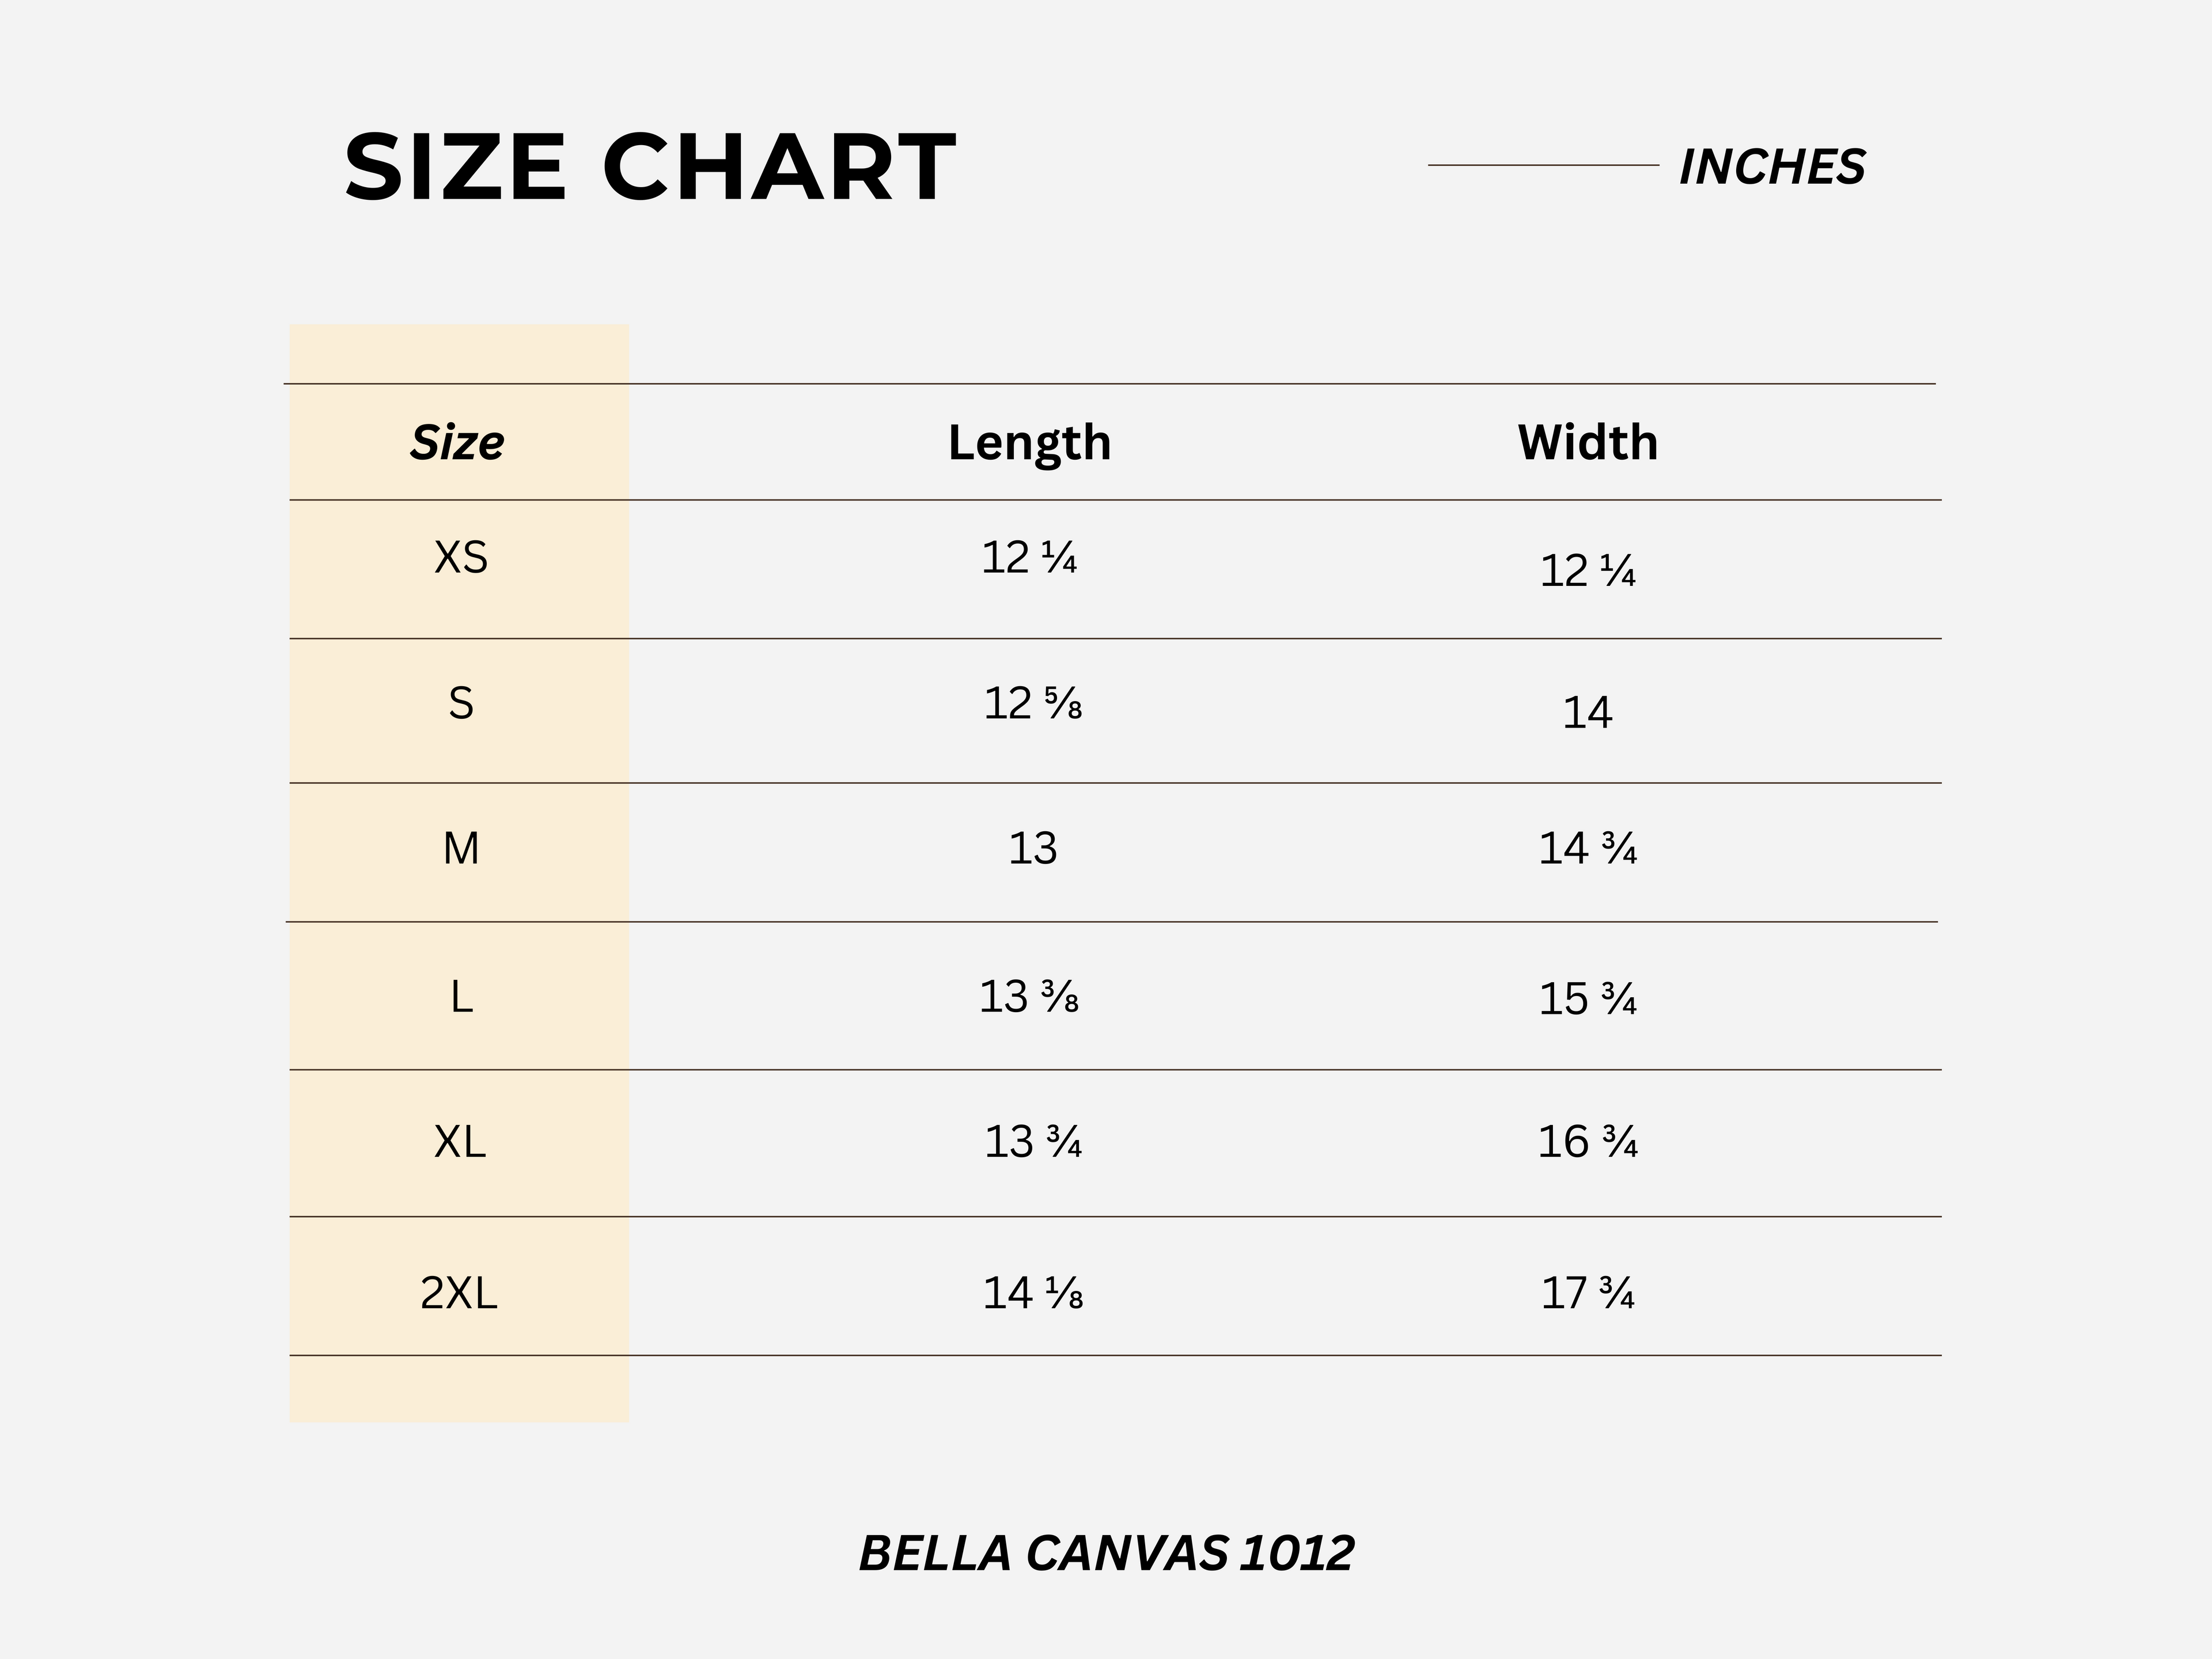The height and width of the screenshot is (1659, 2212).
Task: Click the Size column header
Action: pos(457,442)
